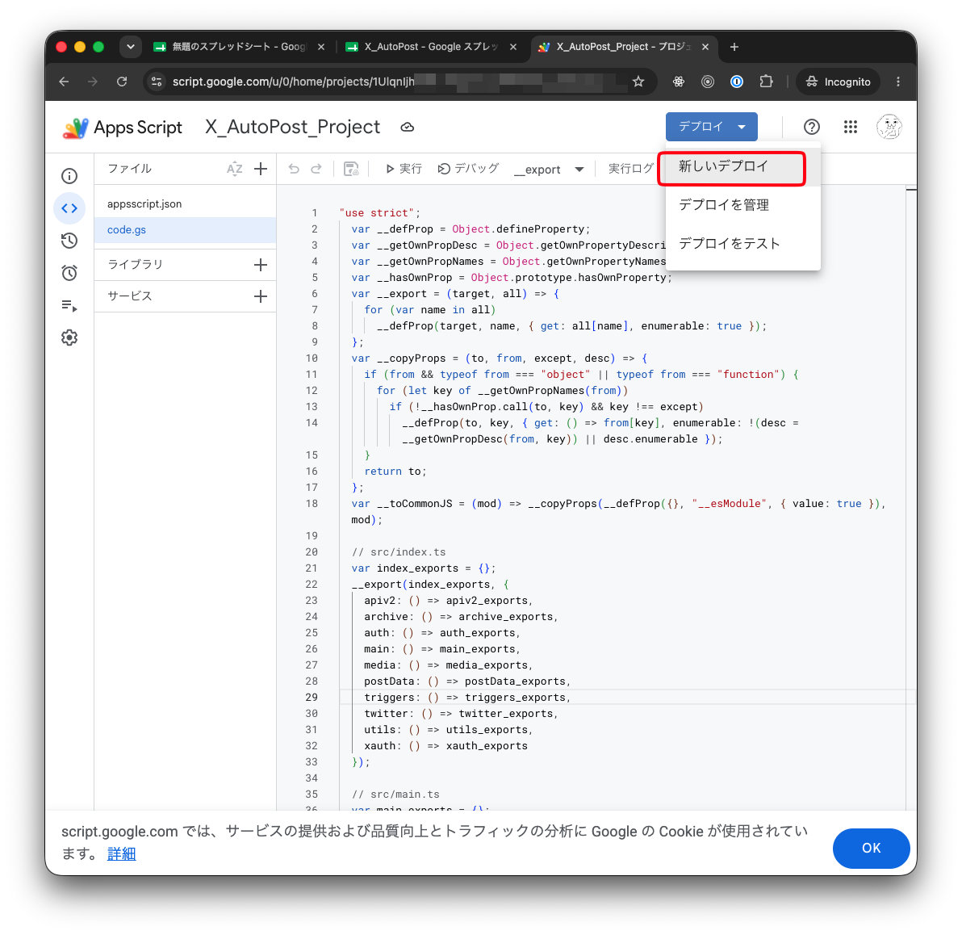Screen dimensions: 962x935
Task: Open the project Overview info icon
Action: point(69,176)
